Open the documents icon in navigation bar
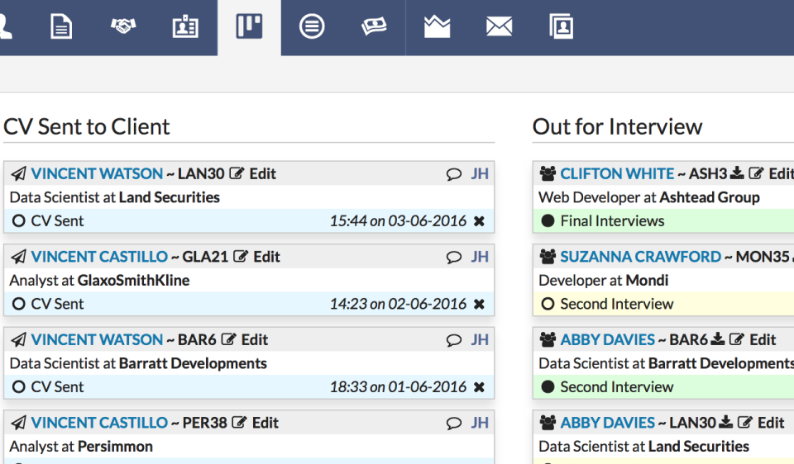This screenshot has height=464, width=794. tap(61, 27)
